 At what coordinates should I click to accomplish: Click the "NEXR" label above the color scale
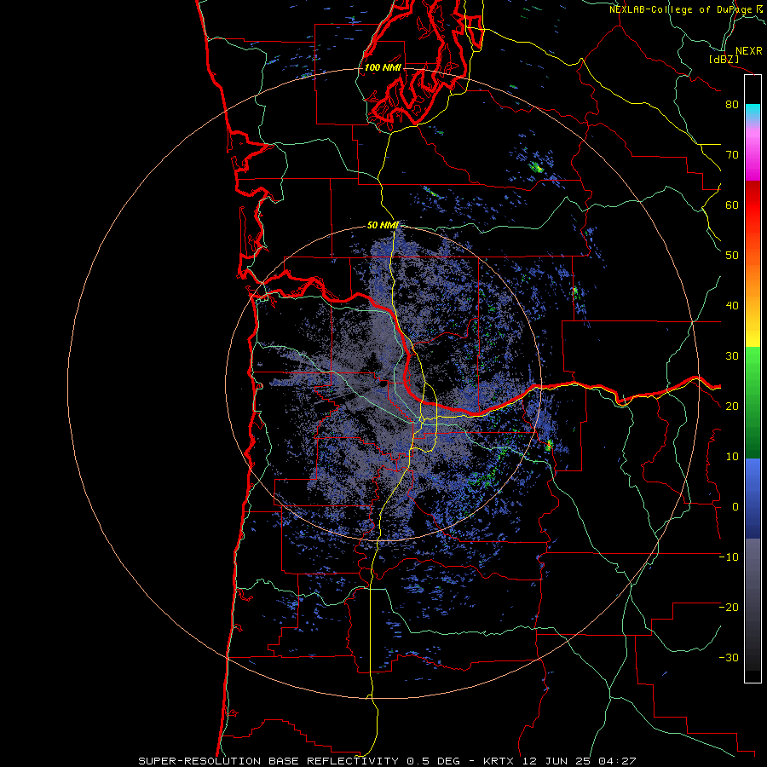tap(748, 51)
